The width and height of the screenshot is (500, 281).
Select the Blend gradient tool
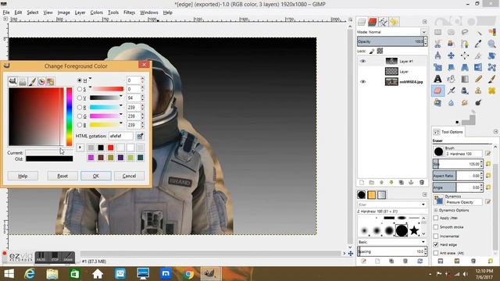point(465,79)
